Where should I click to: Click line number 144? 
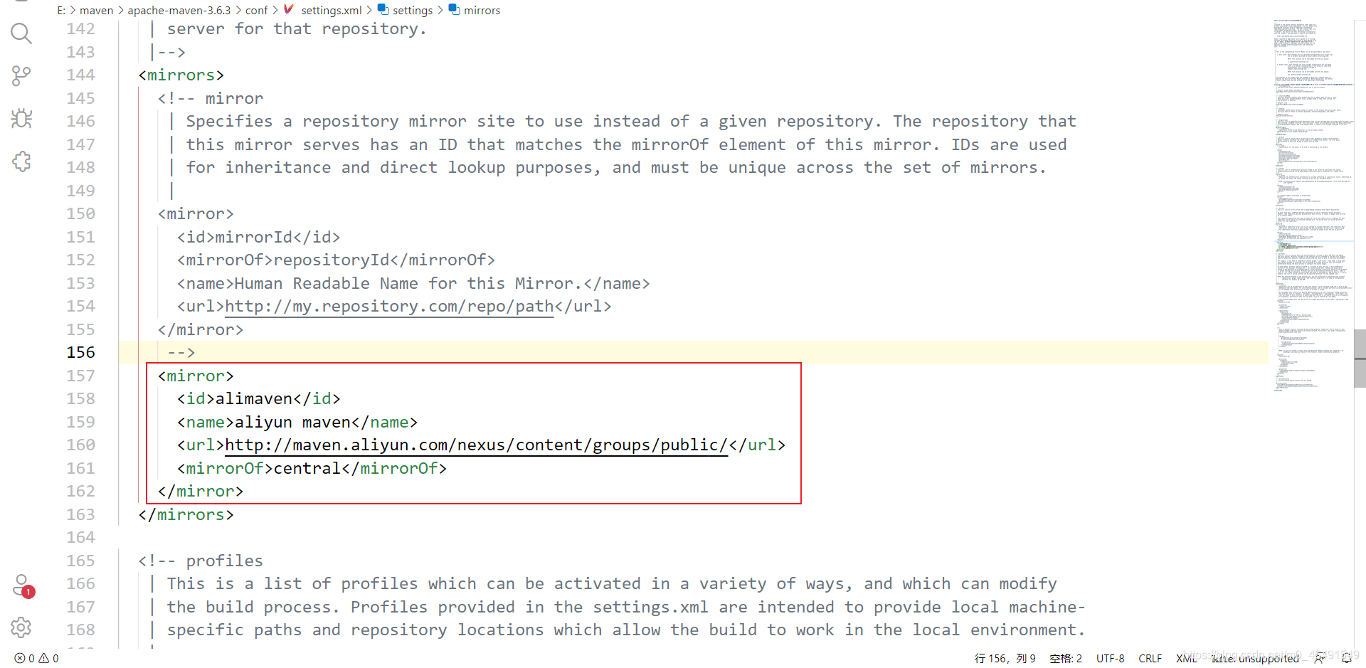(80, 75)
